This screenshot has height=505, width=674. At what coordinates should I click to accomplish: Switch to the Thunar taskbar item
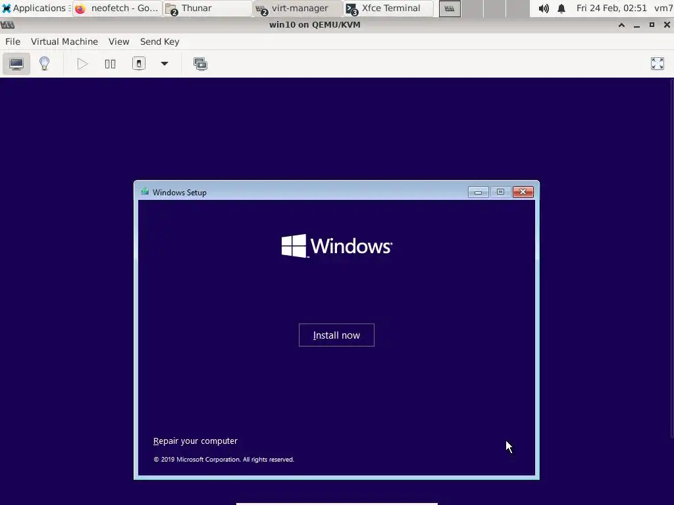tap(207, 8)
